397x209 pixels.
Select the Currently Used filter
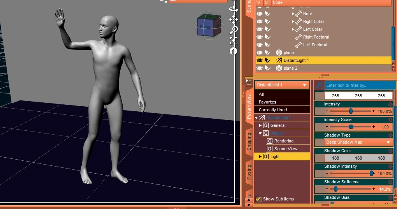[x=272, y=110]
